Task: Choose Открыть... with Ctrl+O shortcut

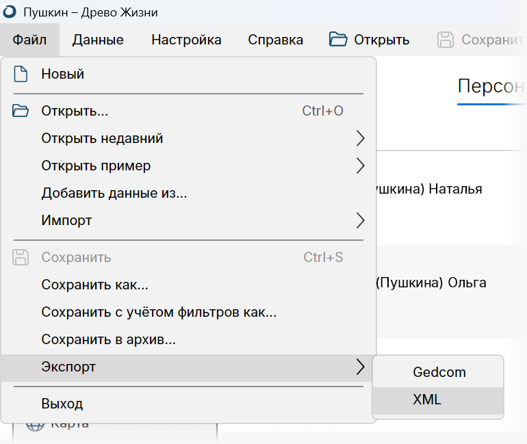Action: (x=188, y=111)
